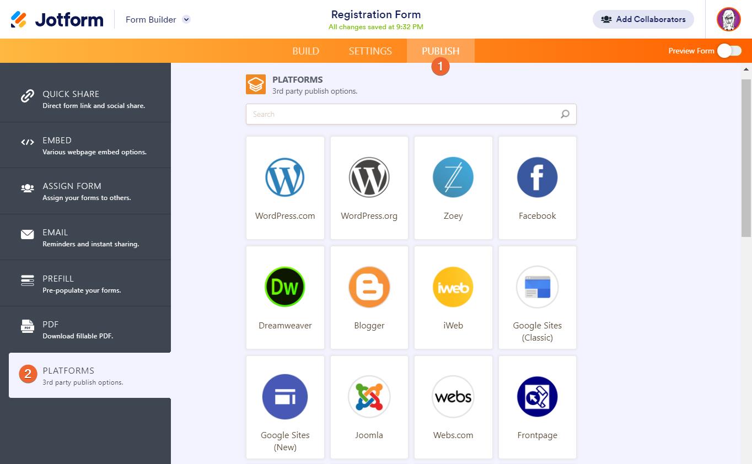Click the iWeb label
Image resolution: width=752 pixels, height=464 pixels.
point(453,326)
